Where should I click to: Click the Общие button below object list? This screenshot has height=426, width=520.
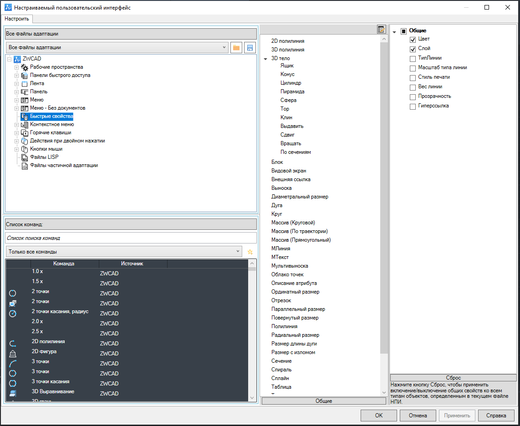point(324,401)
